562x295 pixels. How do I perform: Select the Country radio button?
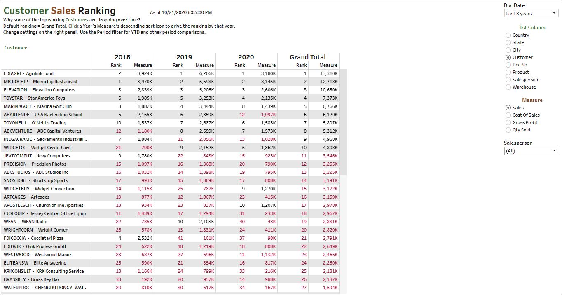(x=508, y=35)
